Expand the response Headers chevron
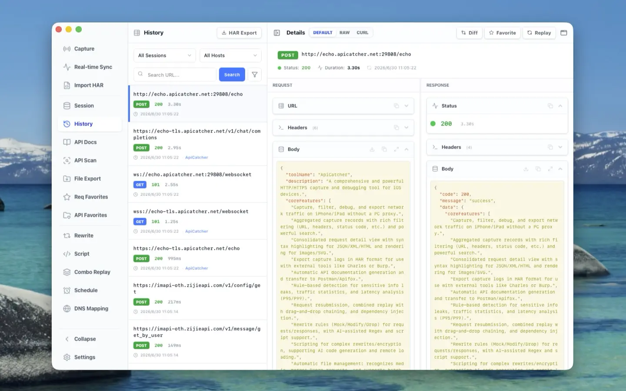The height and width of the screenshot is (391, 626). click(x=560, y=147)
